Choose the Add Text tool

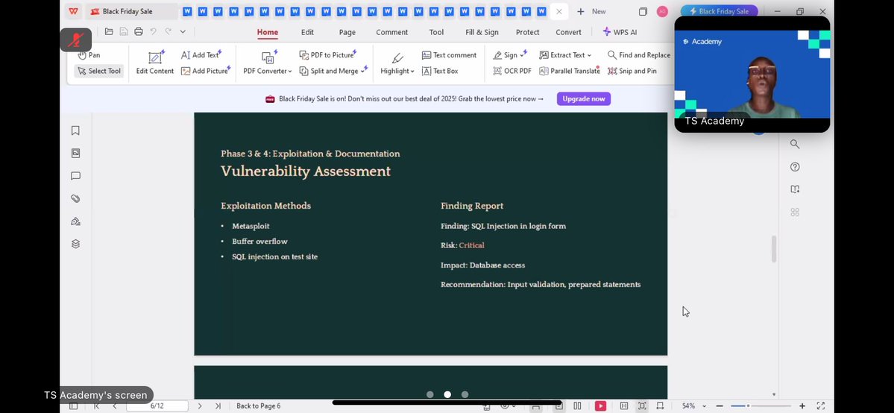pyautogui.click(x=201, y=54)
